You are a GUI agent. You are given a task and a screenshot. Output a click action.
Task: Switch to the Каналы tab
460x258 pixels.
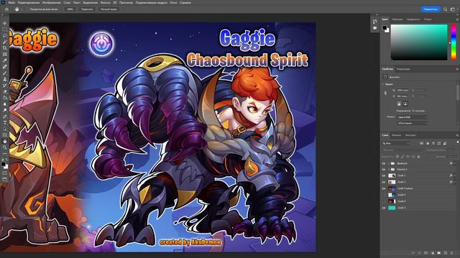[396, 135]
